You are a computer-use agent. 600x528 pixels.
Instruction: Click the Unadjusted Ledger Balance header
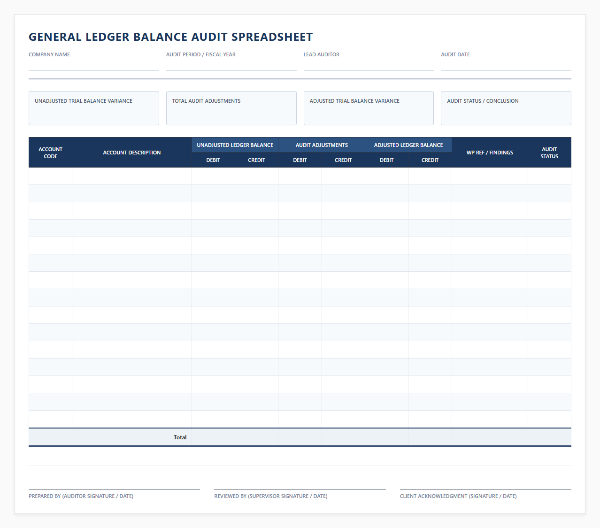(x=235, y=145)
